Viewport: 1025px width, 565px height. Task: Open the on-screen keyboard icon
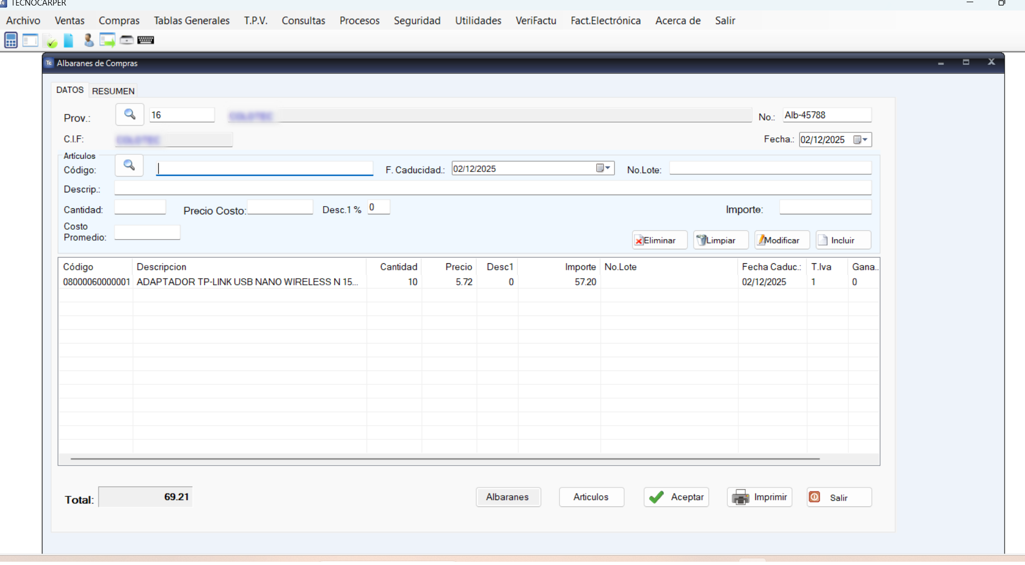click(146, 40)
